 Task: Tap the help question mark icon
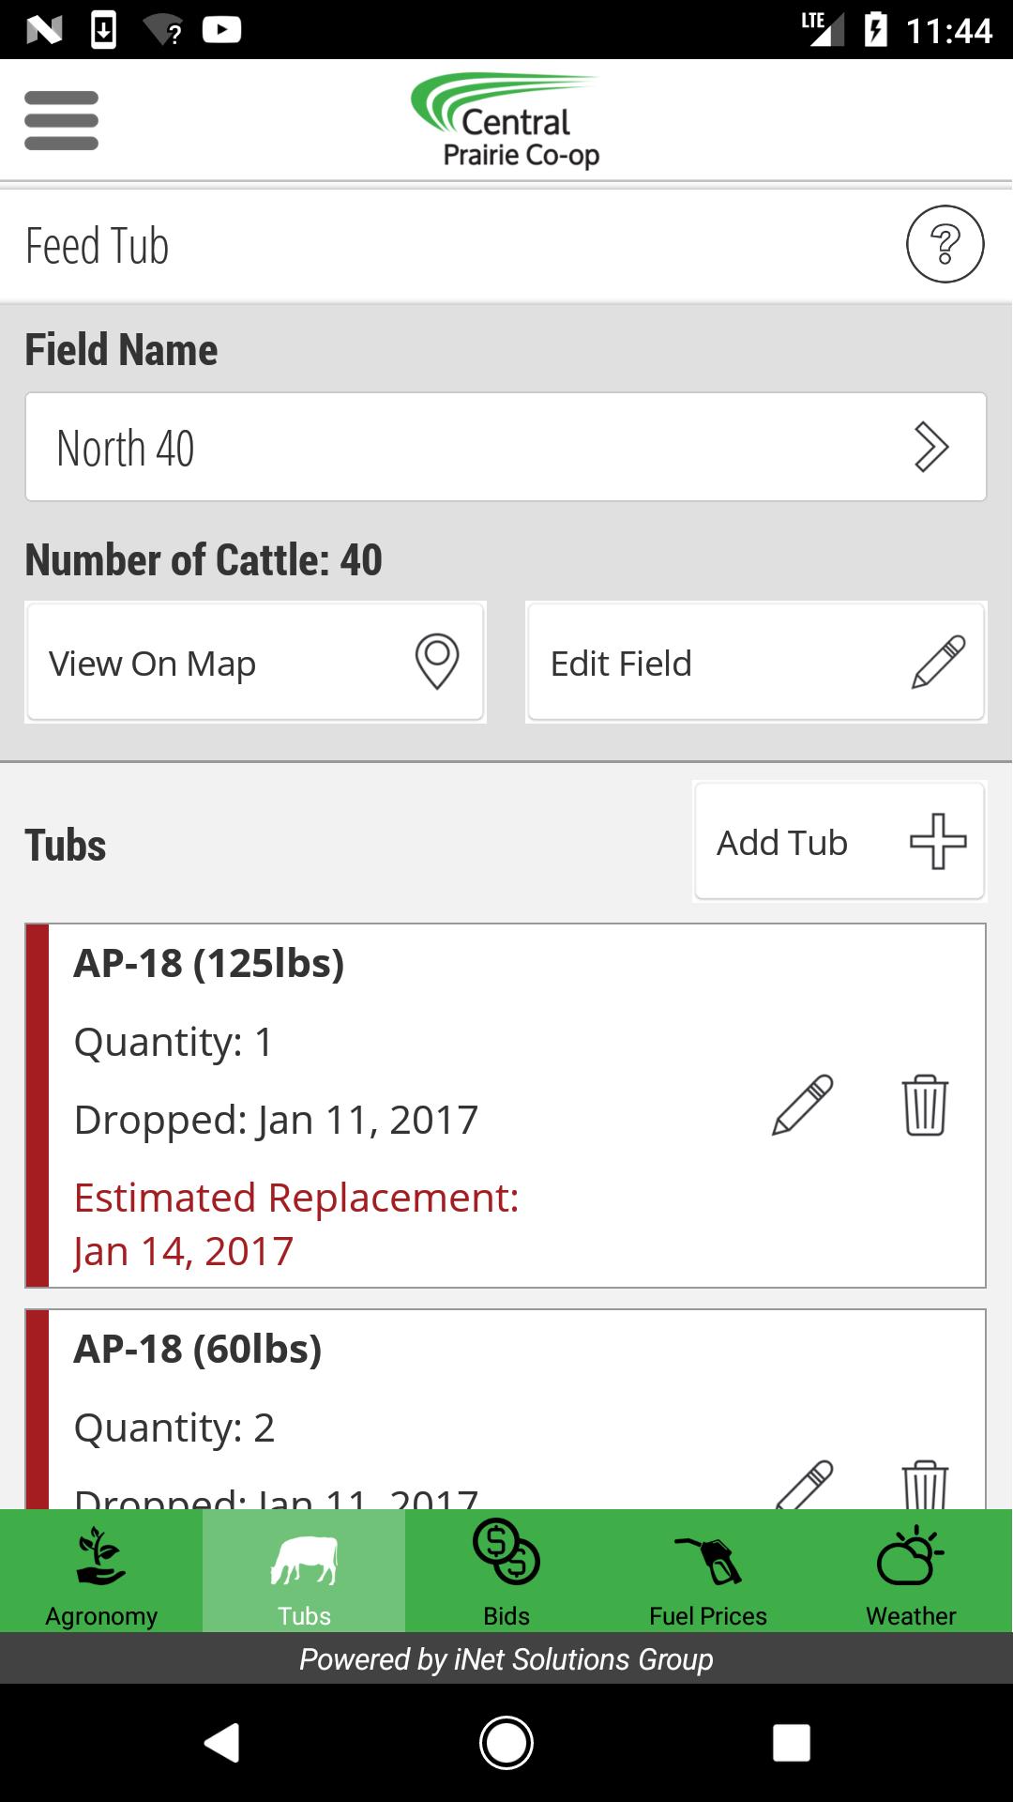(x=945, y=244)
